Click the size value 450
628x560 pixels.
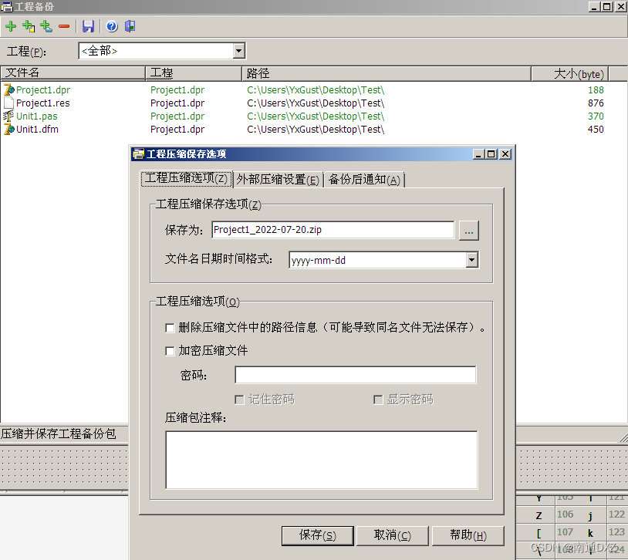click(x=596, y=130)
